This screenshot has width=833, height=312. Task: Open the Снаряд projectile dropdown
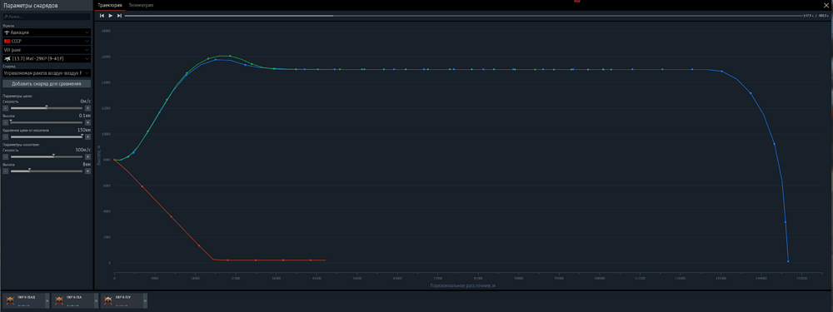click(x=46, y=72)
